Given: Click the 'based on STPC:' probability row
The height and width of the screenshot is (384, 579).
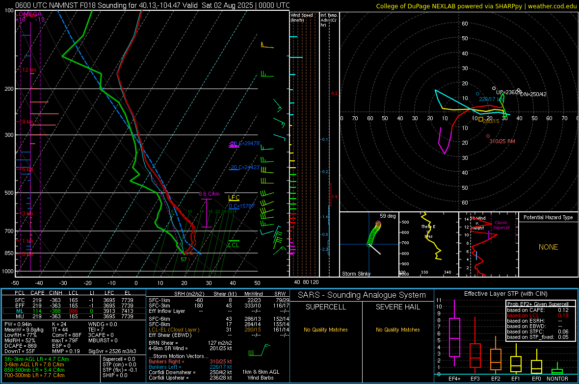Looking at the screenshot, I should click(x=538, y=332).
